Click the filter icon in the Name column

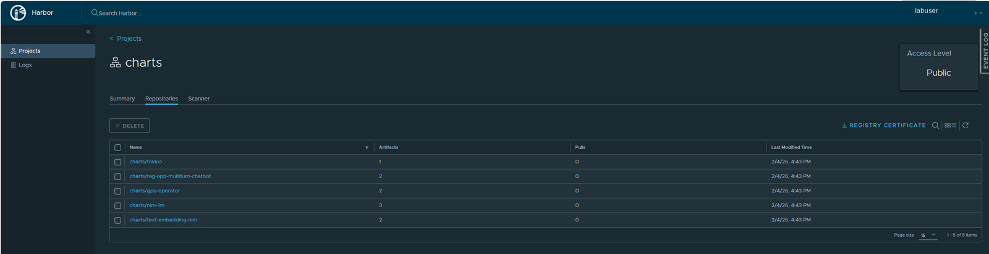pos(367,148)
